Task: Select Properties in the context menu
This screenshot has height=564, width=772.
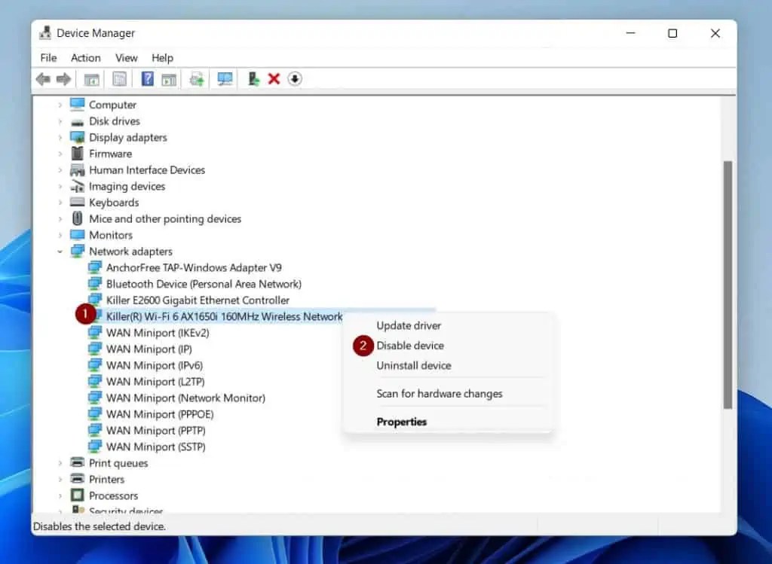Action: tap(401, 422)
